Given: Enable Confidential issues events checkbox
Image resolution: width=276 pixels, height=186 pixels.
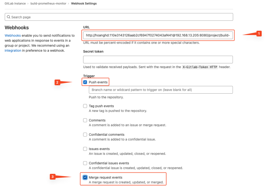Looking at the screenshot, I should 85,163.
